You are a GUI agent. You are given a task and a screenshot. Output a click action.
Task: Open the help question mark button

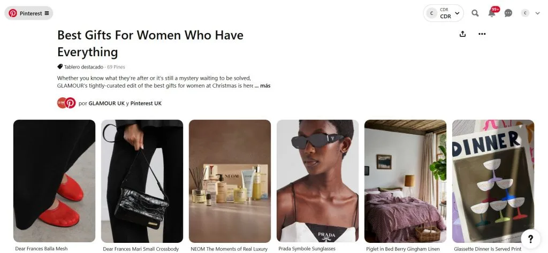pyautogui.click(x=530, y=239)
